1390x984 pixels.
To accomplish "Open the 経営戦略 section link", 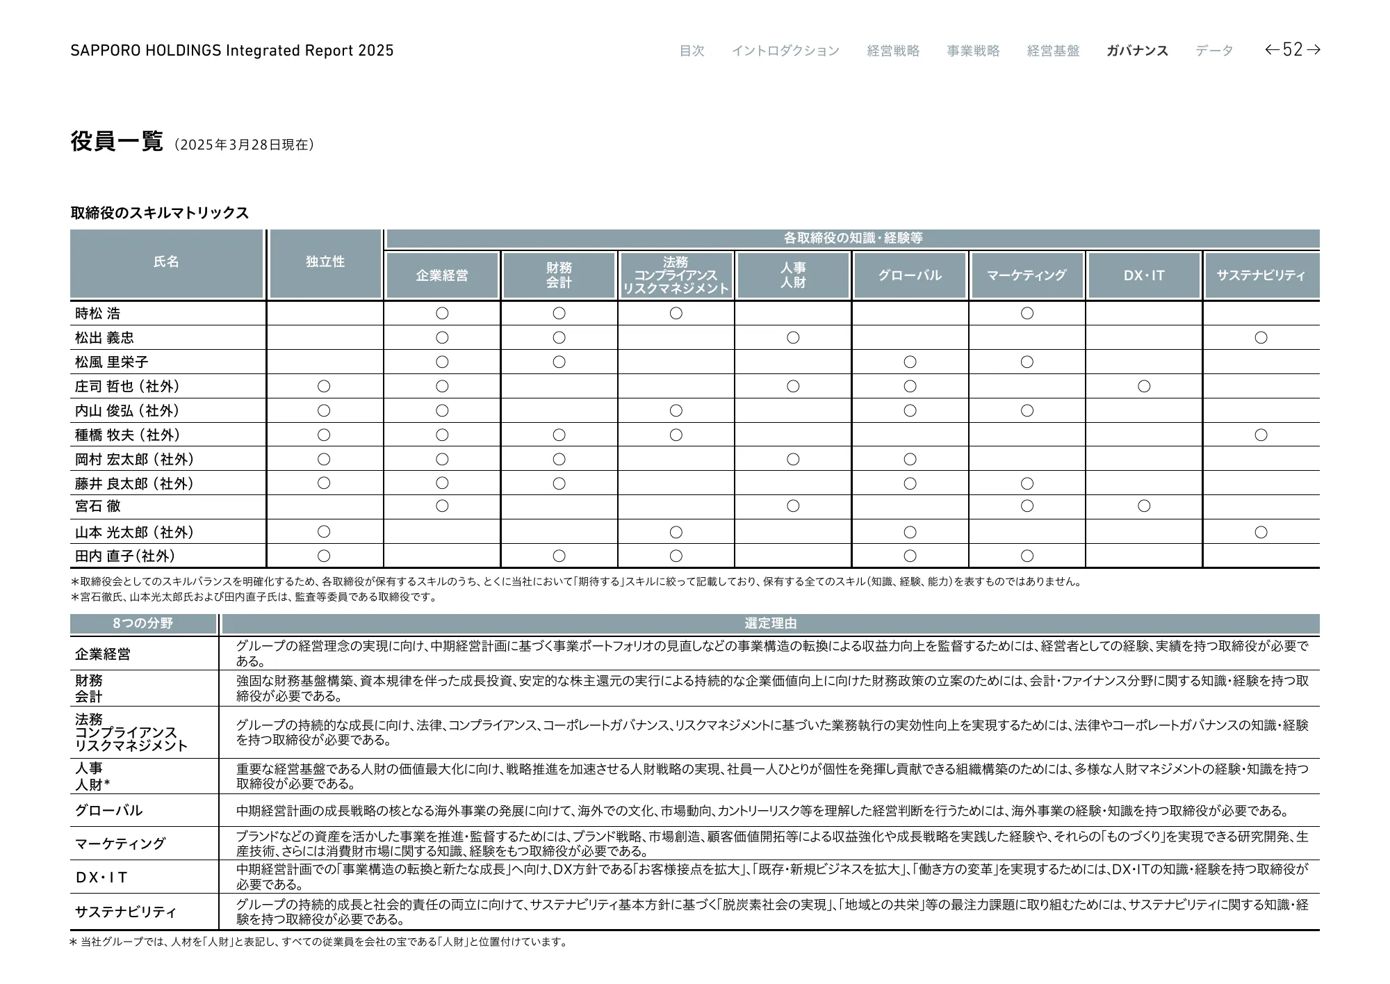I will tap(893, 51).
